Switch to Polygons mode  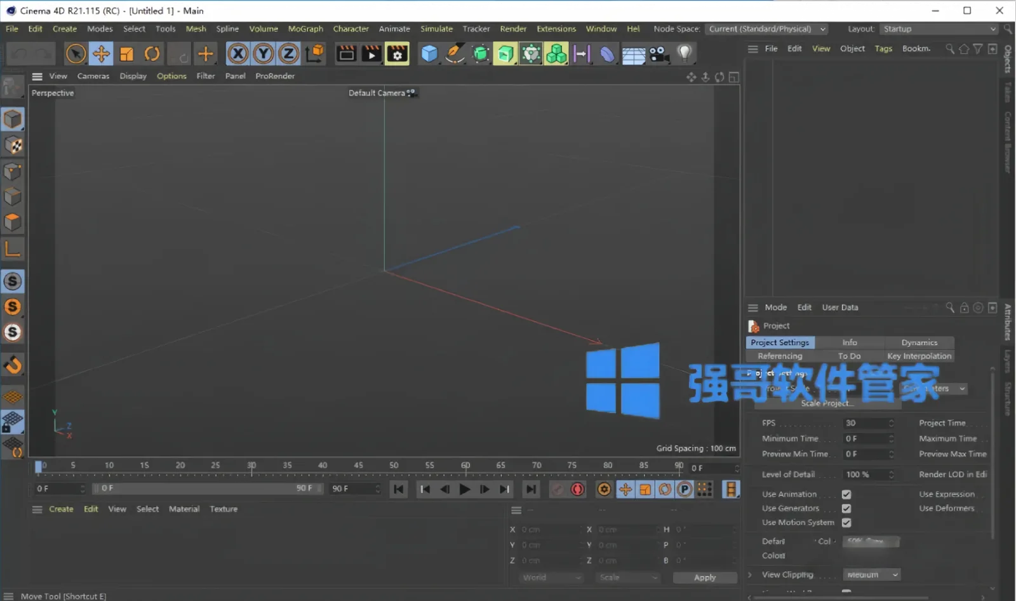click(13, 222)
